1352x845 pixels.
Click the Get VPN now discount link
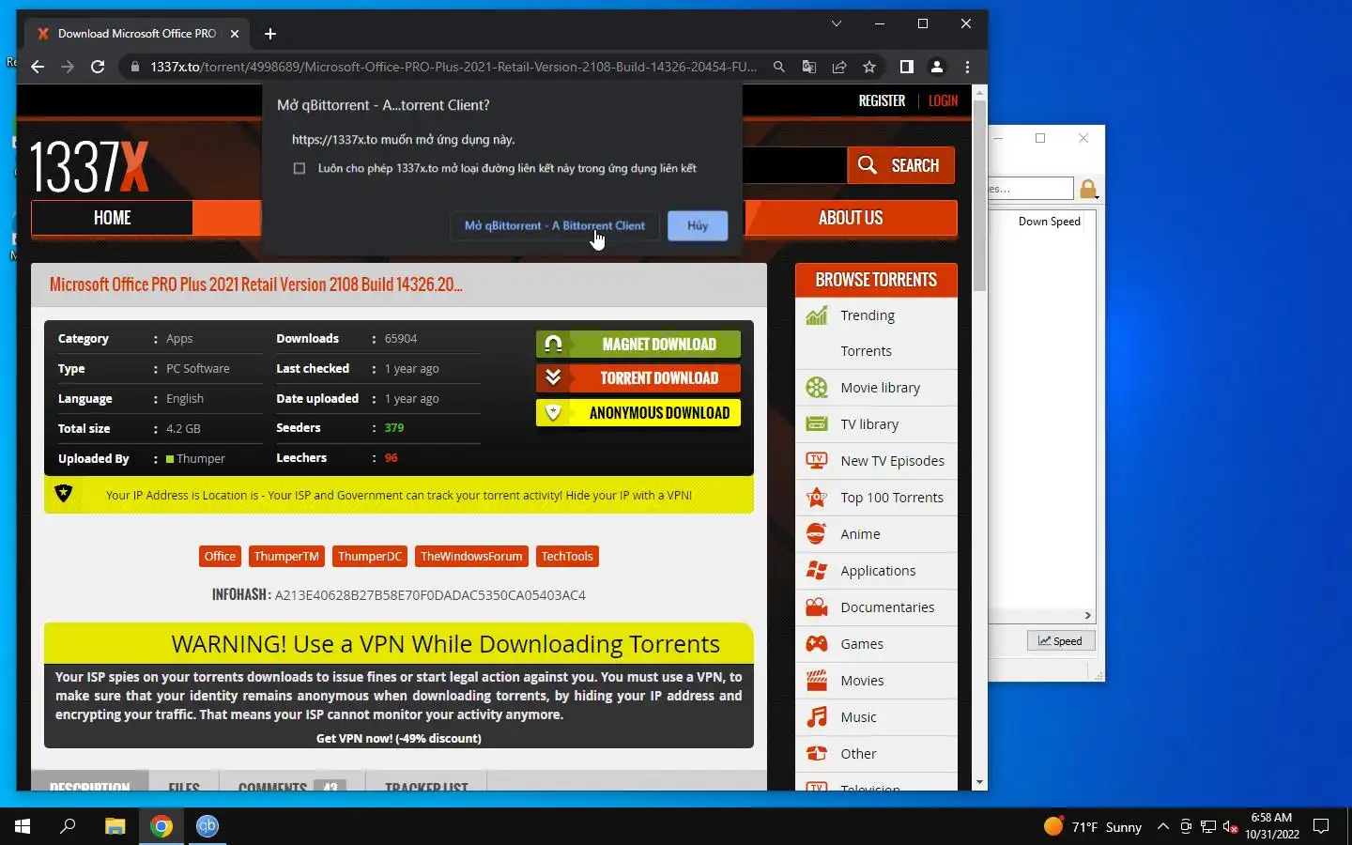399,739
